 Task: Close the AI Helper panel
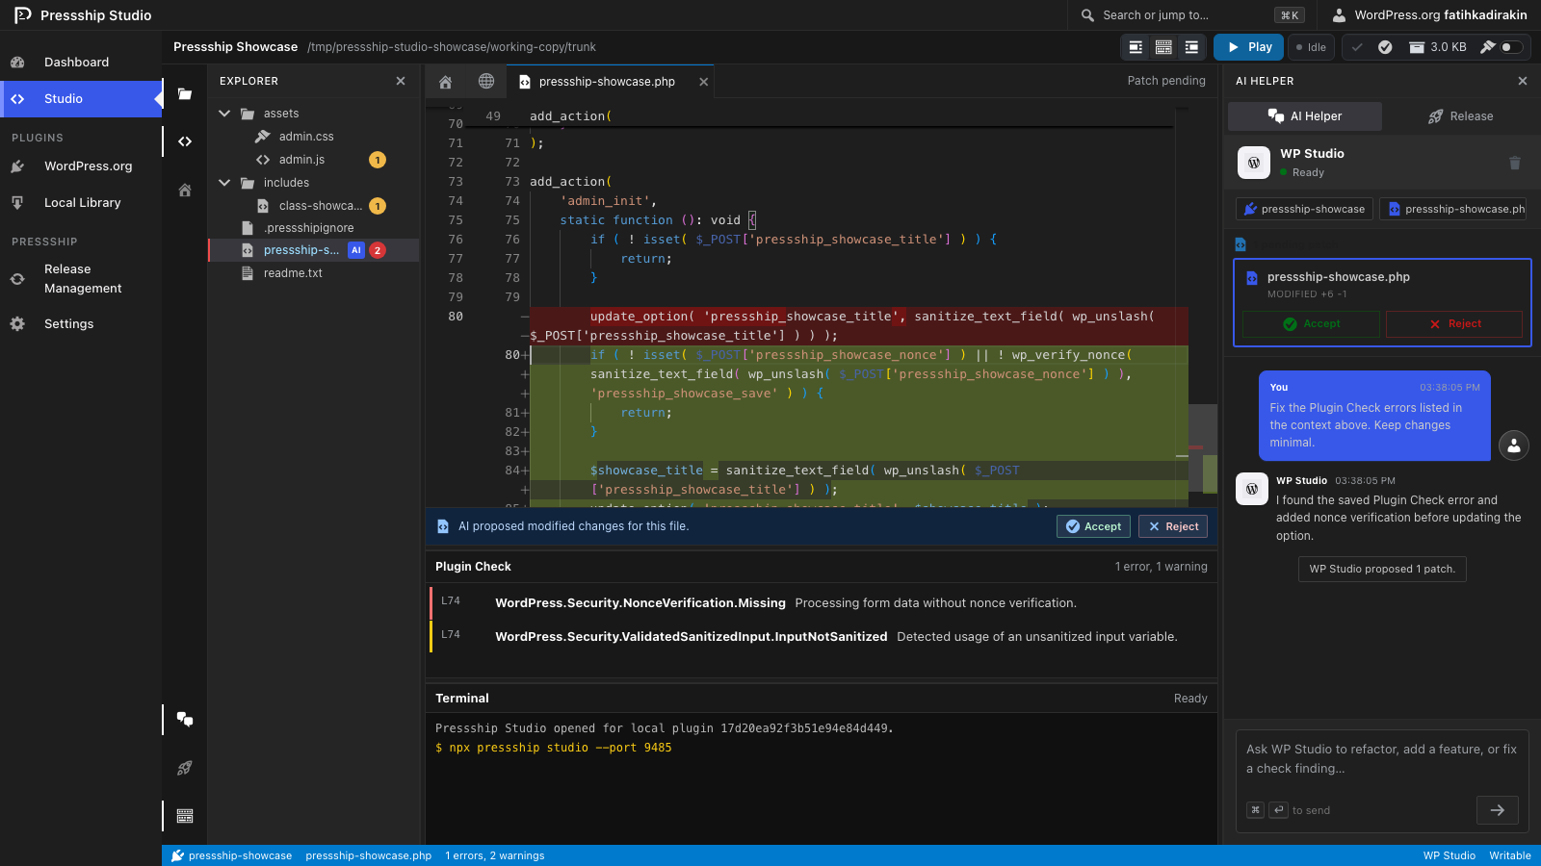[1523, 82]
